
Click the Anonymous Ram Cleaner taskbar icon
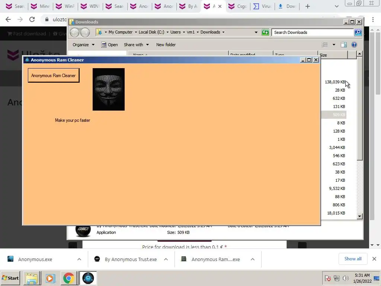pyautogui.click(x=88, y=278)
